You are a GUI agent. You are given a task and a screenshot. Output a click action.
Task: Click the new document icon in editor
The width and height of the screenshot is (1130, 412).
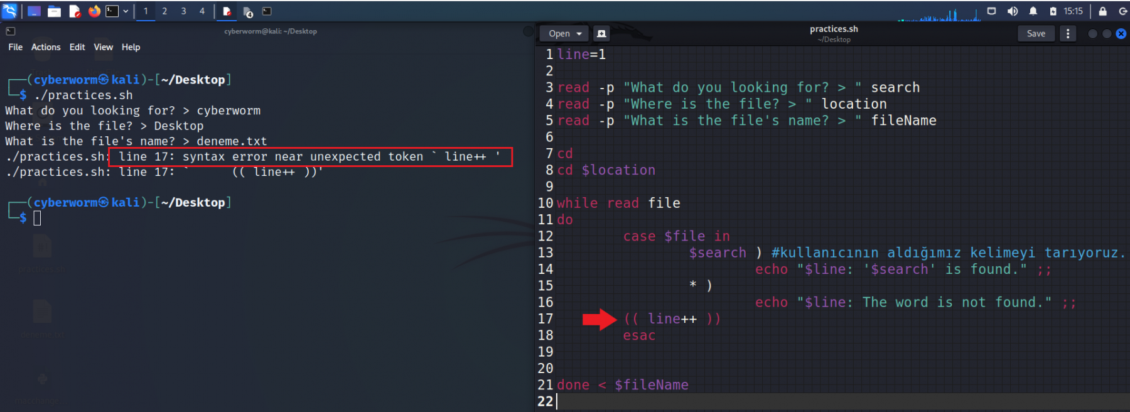tap(601, 34)
